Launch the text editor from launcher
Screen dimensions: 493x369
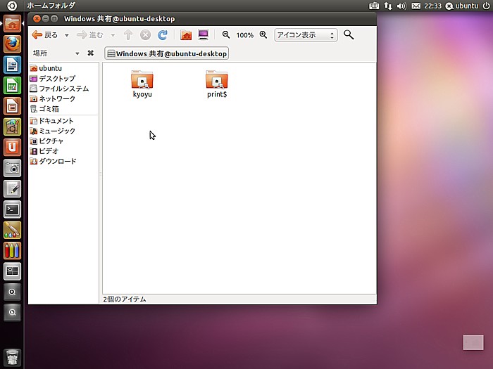[12, 188]
